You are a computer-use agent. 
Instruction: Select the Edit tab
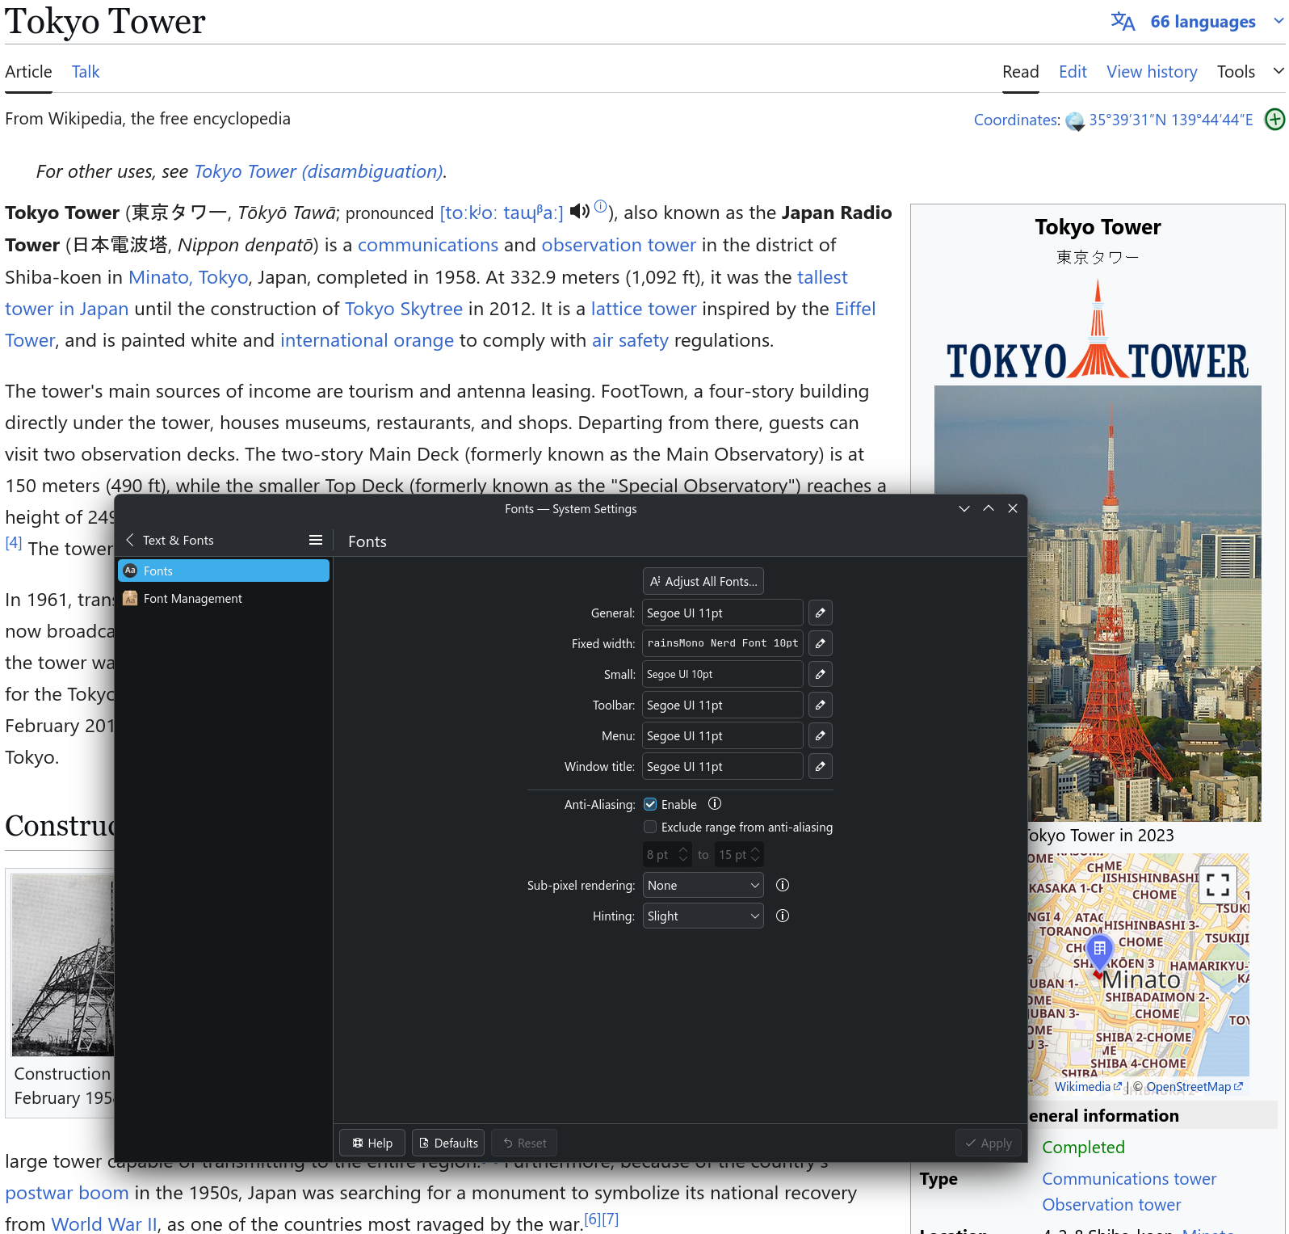(1073, 71)
